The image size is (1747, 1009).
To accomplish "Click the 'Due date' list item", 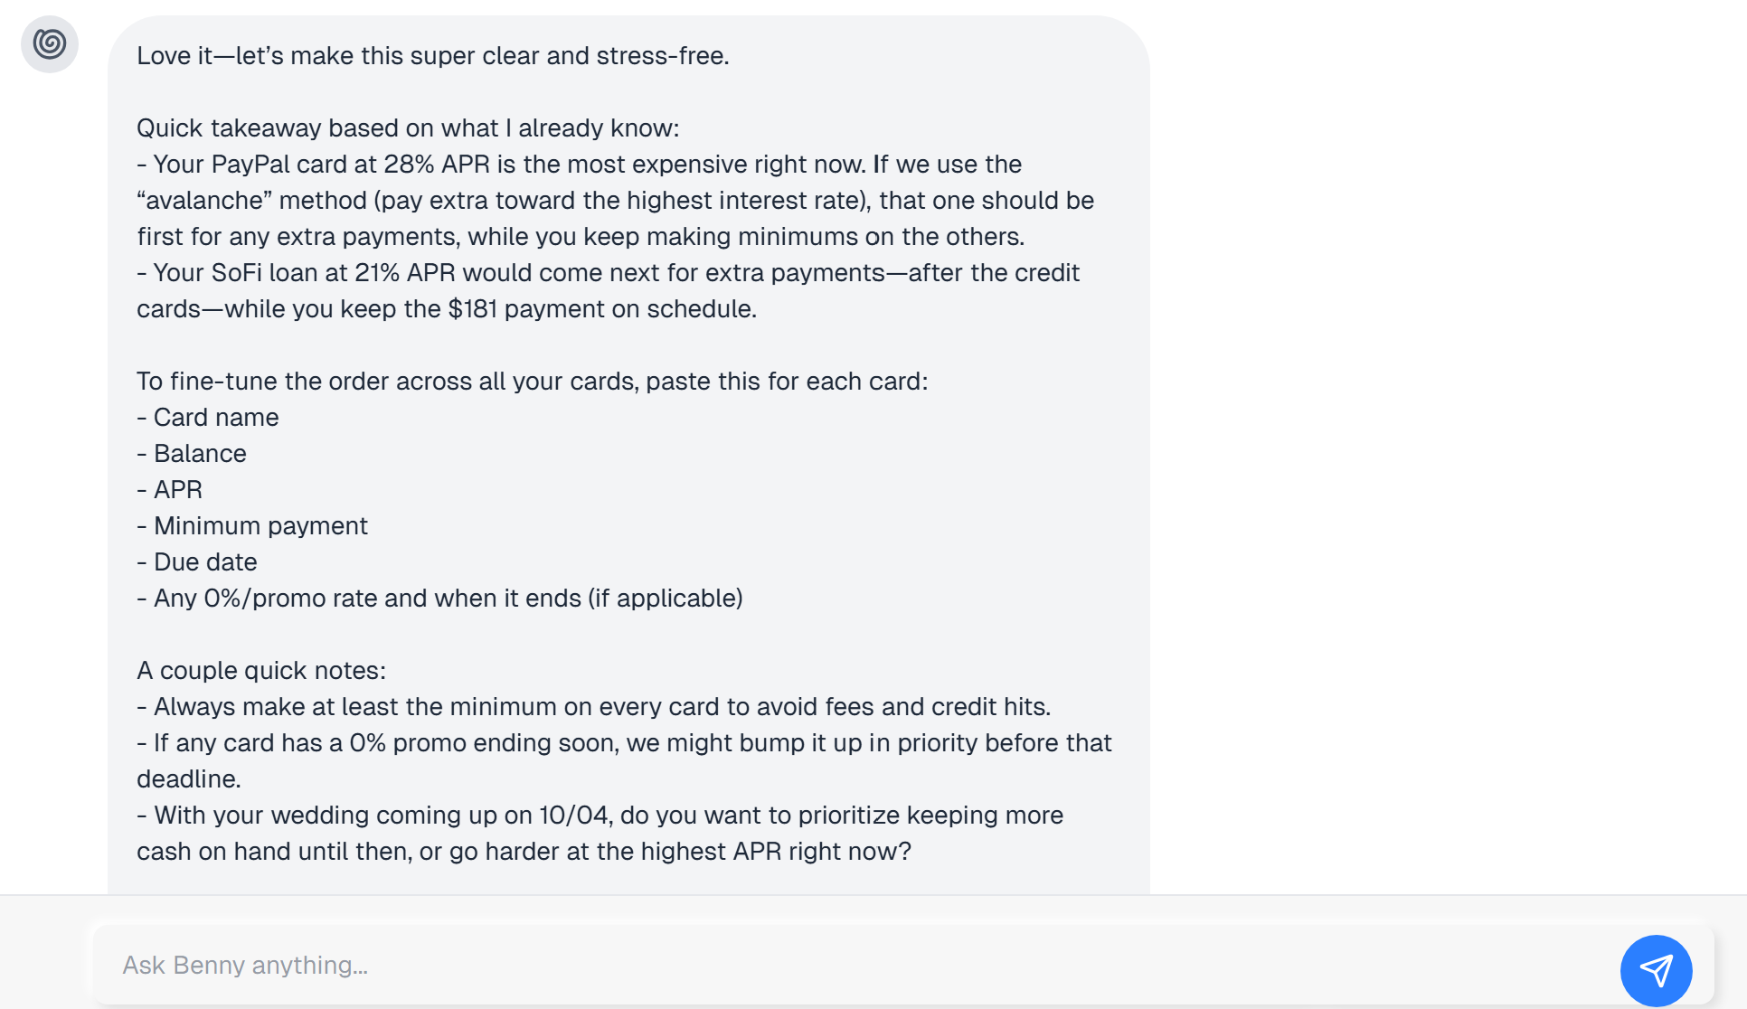I will point(197,562).
